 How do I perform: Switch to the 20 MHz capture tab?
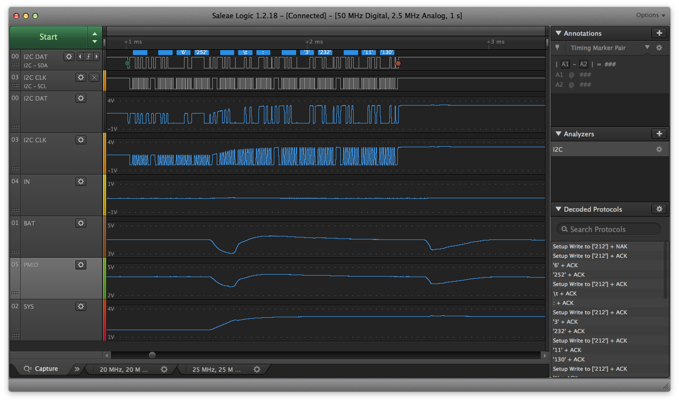pos(124,369)
